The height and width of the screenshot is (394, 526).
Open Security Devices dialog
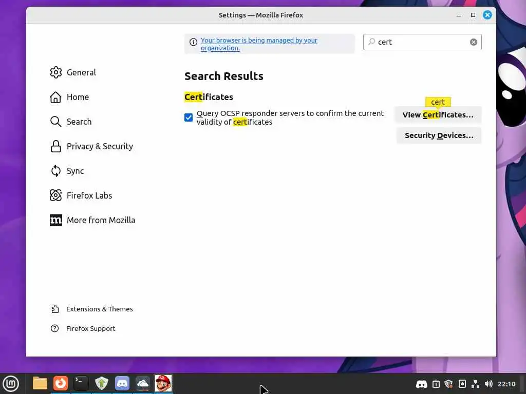coord(439,135)
